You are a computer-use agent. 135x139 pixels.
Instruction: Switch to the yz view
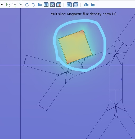[14, 5]
